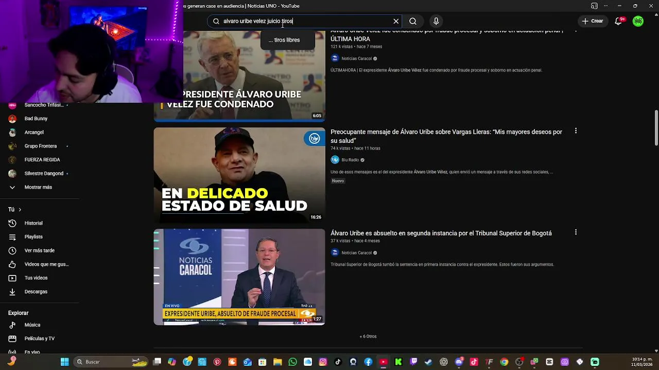659x370 pixels.
Task: Open Discord from the taskbar
Action: click(459, 362)
